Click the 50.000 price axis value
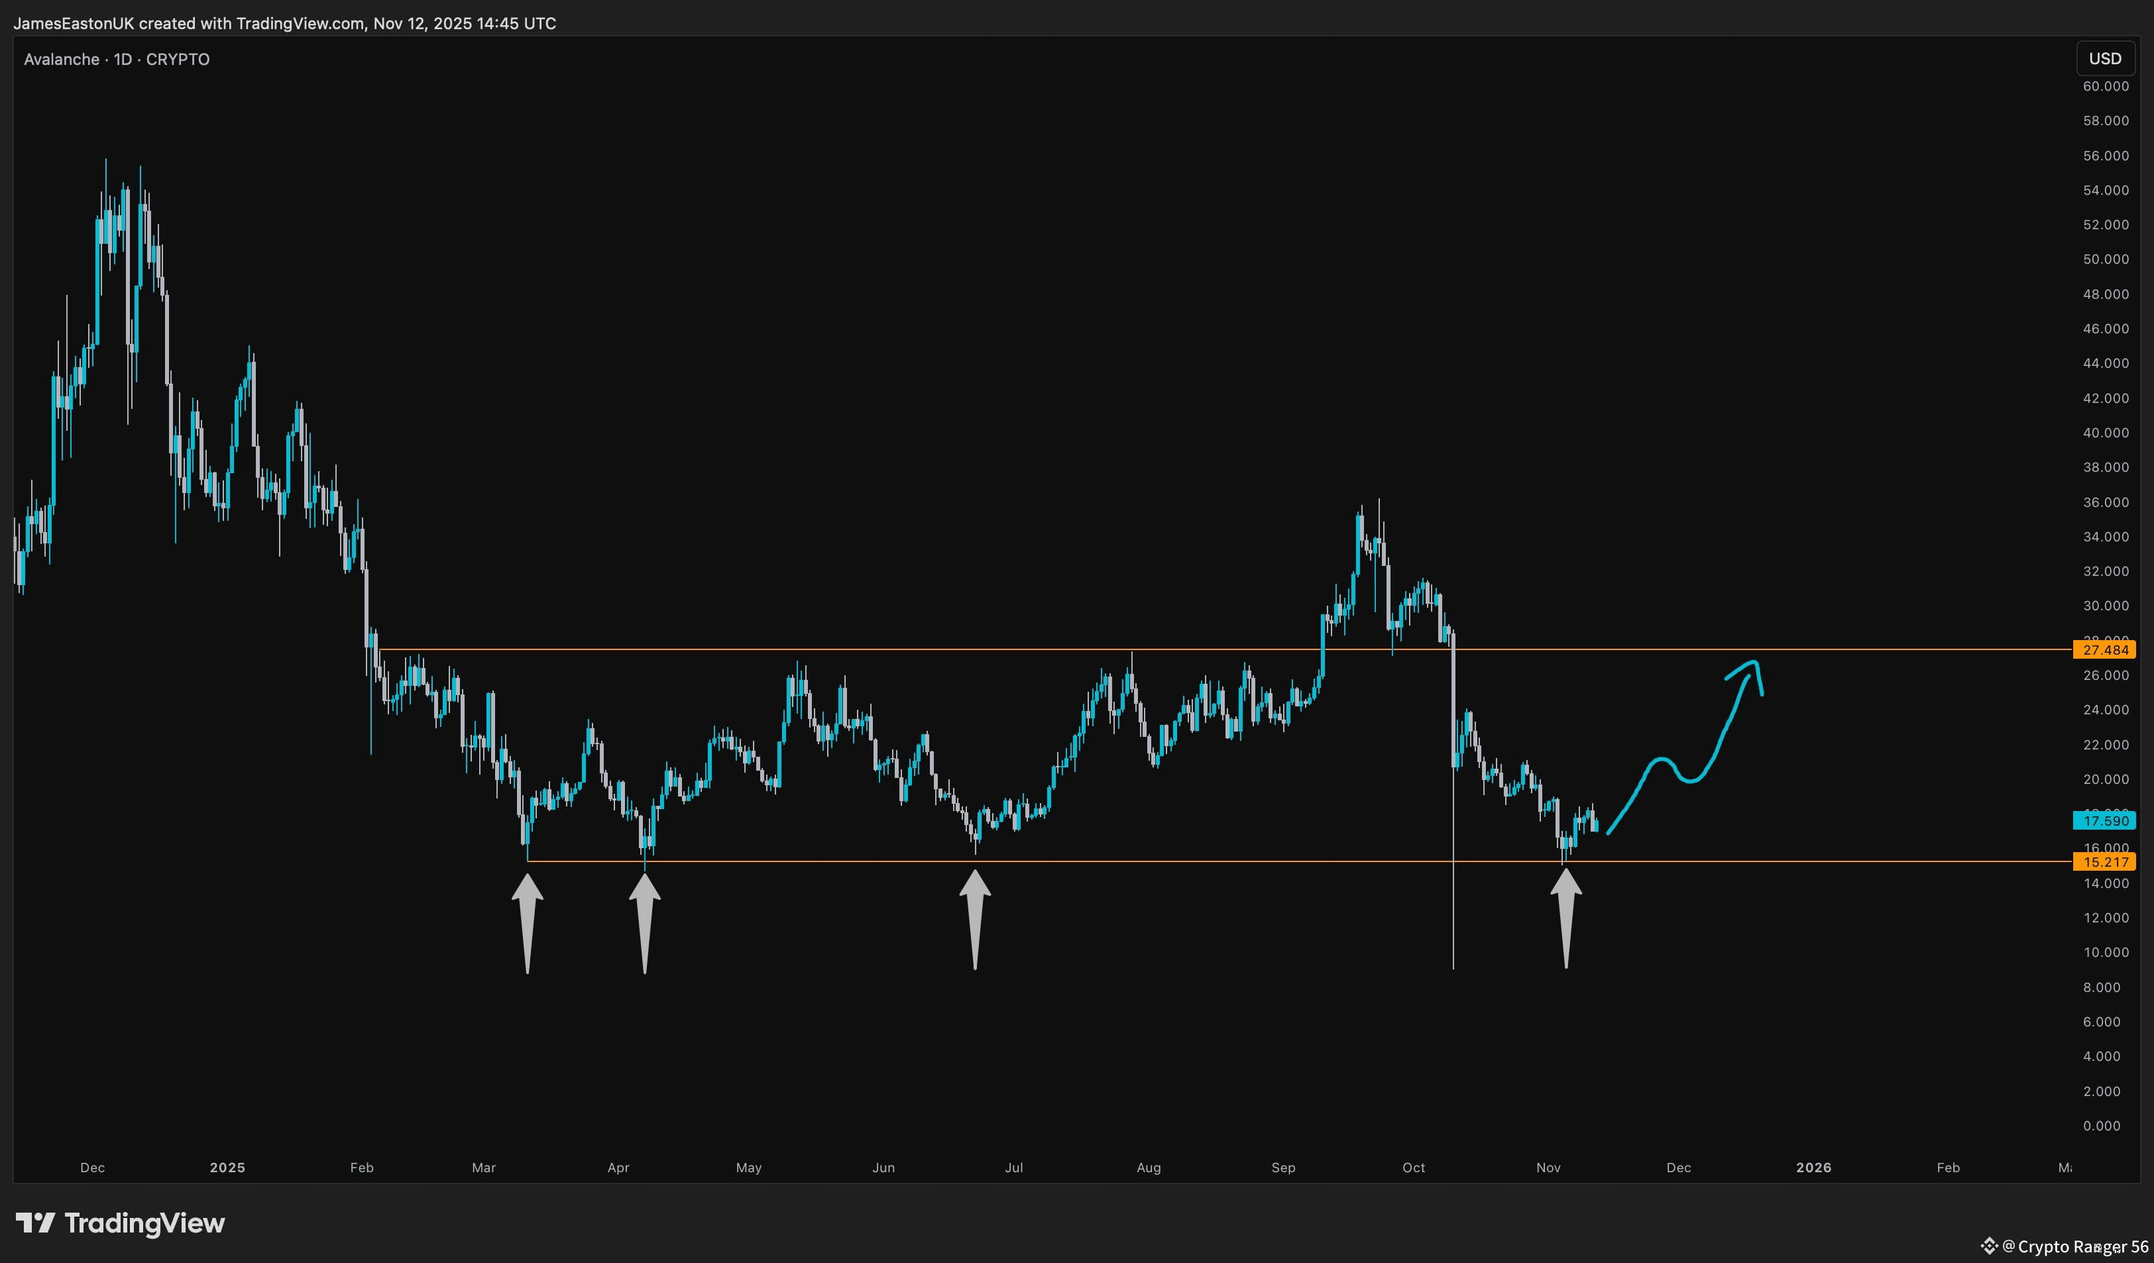2154x1263 pixels. tap(2105, 259)
